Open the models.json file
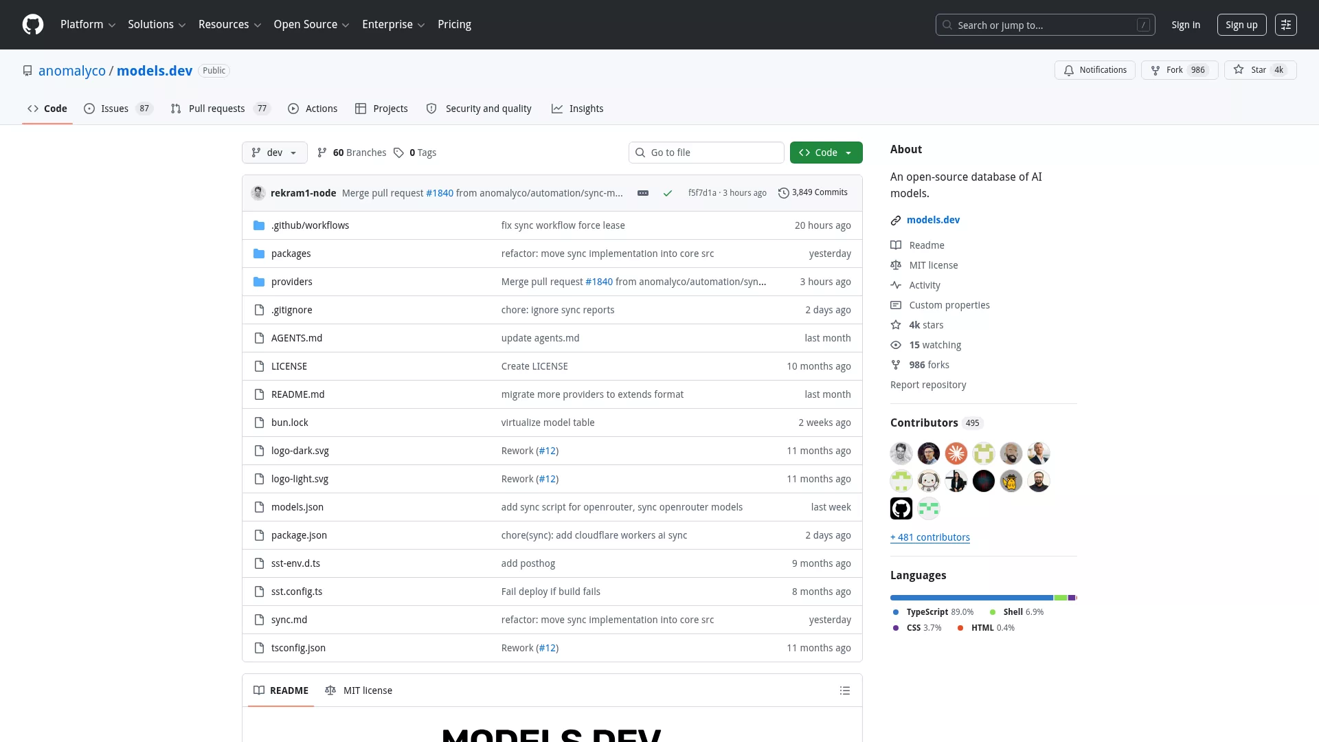Screen dimensions: 1319x742 297,507
